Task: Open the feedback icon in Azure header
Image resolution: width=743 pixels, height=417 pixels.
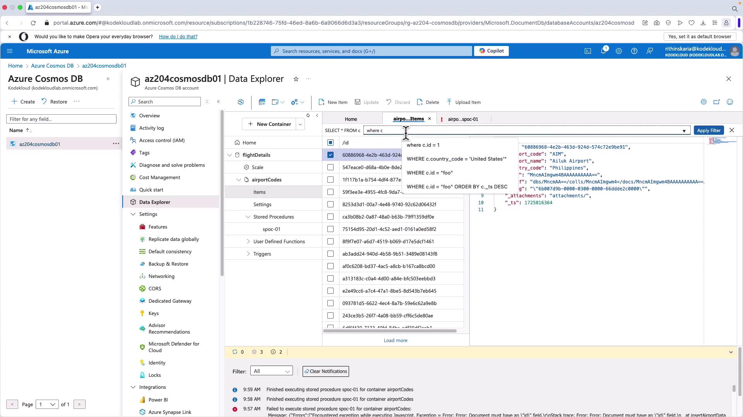Action: (650, 51)
